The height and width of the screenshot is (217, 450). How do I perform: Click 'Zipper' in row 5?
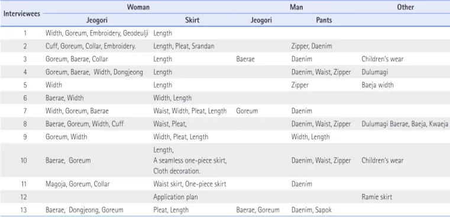coord(300,85)
